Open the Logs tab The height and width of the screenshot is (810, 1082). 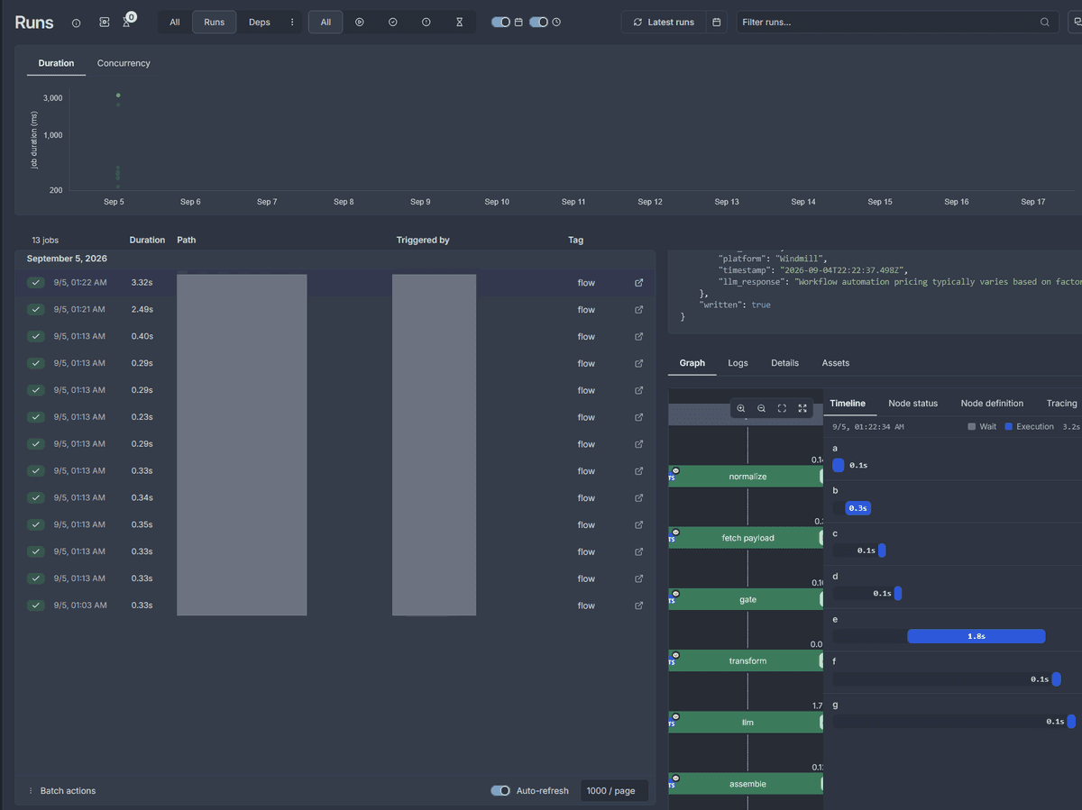[x=738, y=363]
